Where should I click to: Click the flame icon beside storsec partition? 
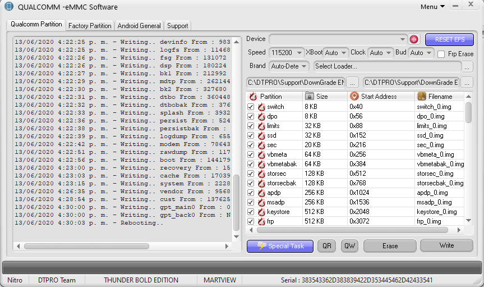[x=261, y=174]
